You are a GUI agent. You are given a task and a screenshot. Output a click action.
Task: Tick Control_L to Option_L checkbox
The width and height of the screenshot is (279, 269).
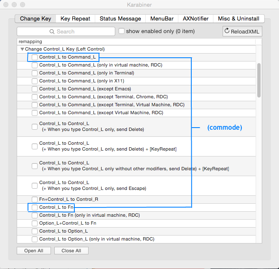point(35,231)
